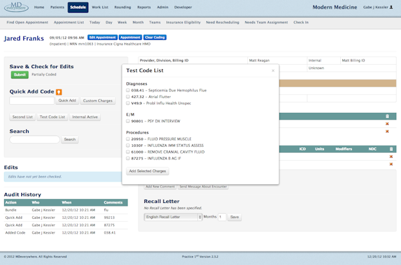The width and height of the screenshot is (401, 265).
Task: Close the Test Code List dialog
Action: (273, 71)
